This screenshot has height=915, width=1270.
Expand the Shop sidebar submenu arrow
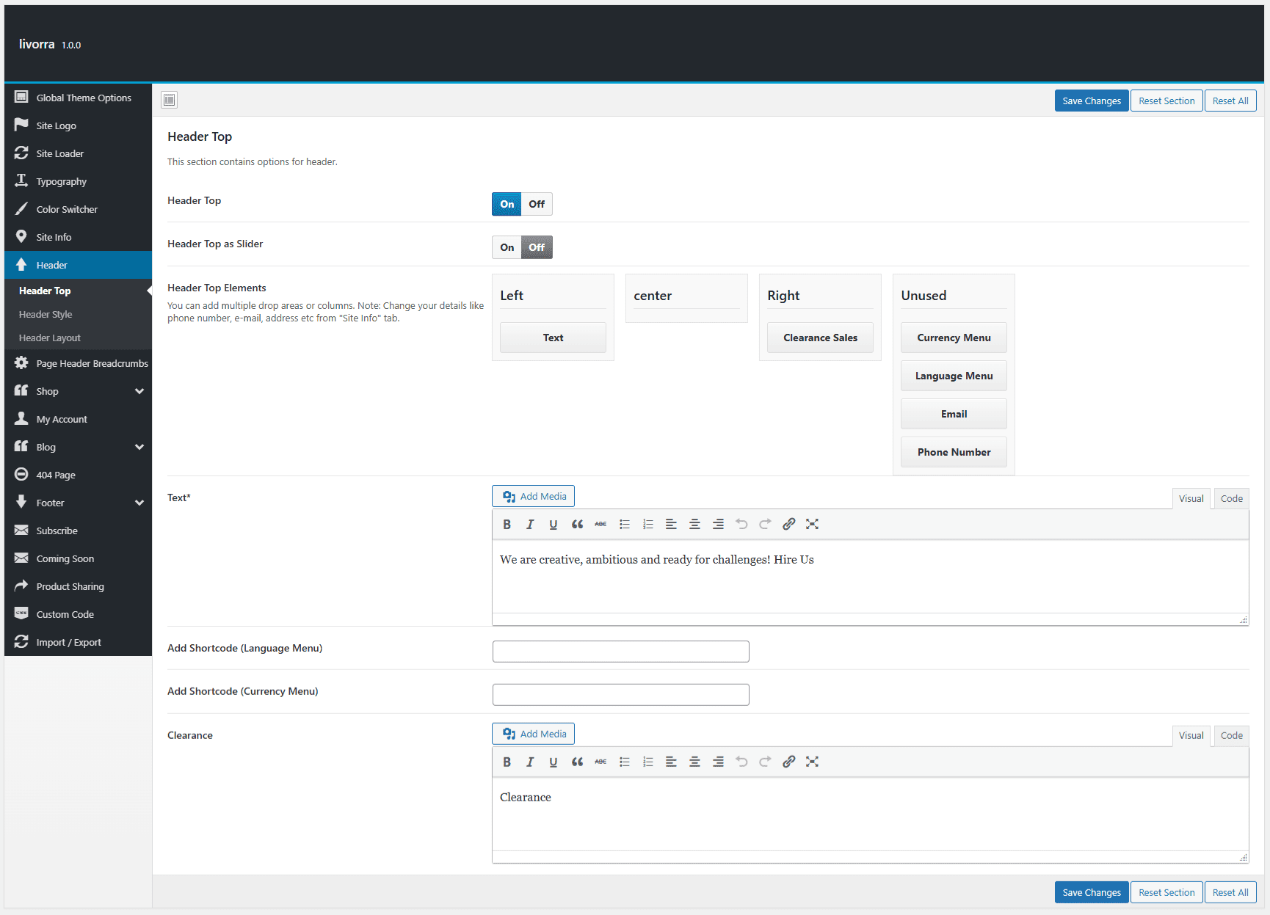click(x=139, y=391)
